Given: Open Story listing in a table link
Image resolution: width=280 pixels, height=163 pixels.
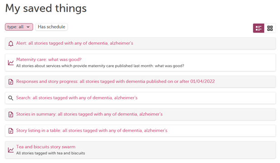Looking at the screenshot, I should tap(92, 130).
